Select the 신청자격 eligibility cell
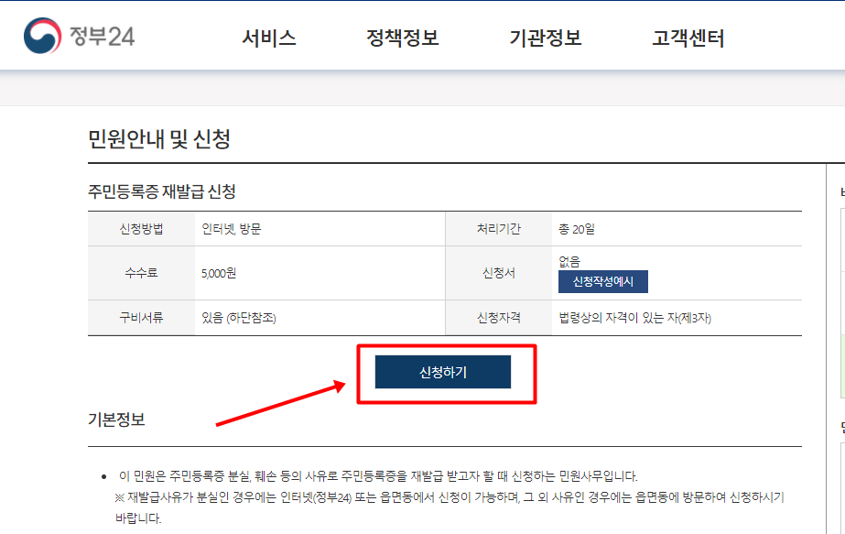This screenshot has width=845, height=534. tap(500, 317)
